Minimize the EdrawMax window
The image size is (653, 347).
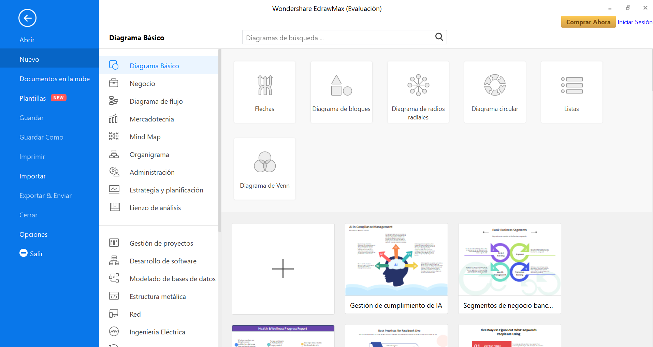pos(610,9)
